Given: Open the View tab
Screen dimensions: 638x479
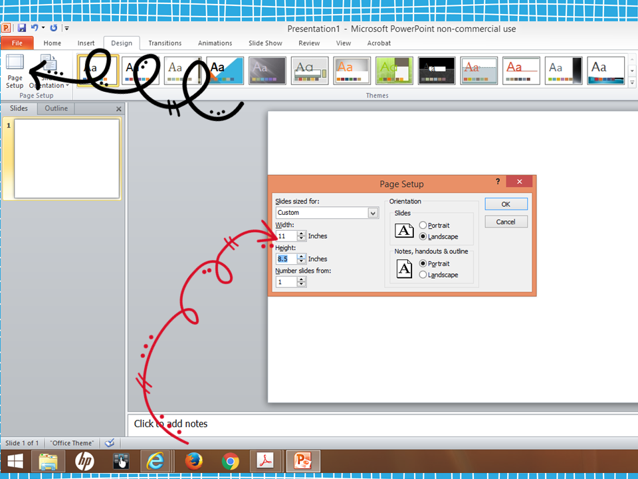Looking at the screenshot, I should (343, 43).
